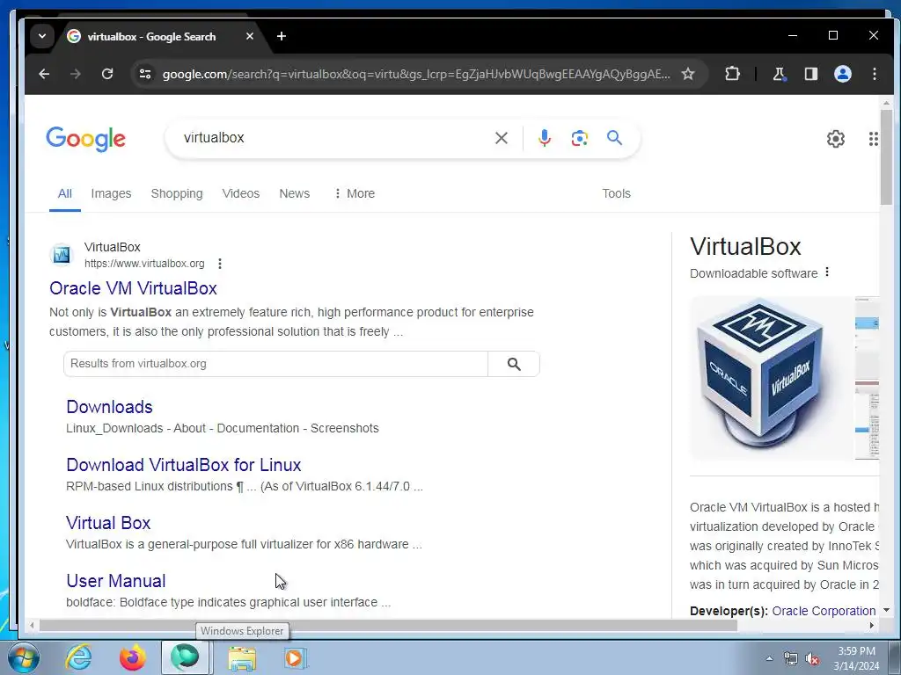Click the scroll right arrow
The height and width of the screenshot is (675, 901).
872,626
